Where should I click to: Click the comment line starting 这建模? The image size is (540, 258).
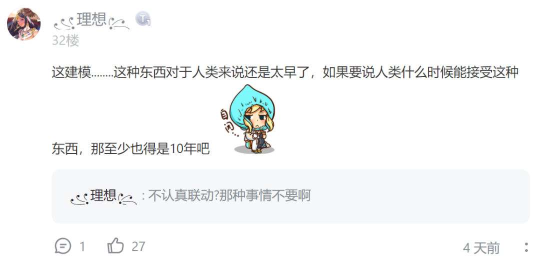coord(285,72)
